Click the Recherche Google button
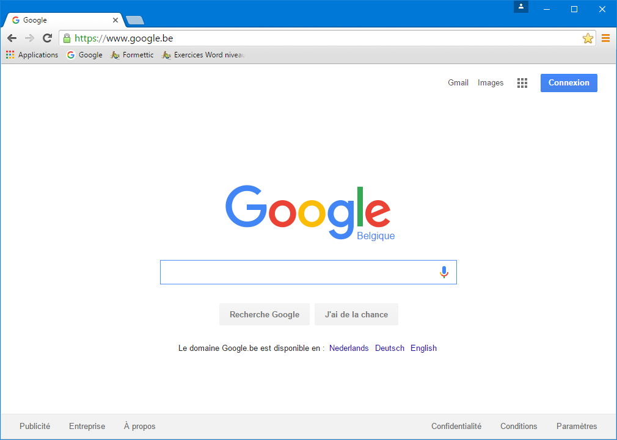This screenshot has height=440, width=617. point(265,314)
